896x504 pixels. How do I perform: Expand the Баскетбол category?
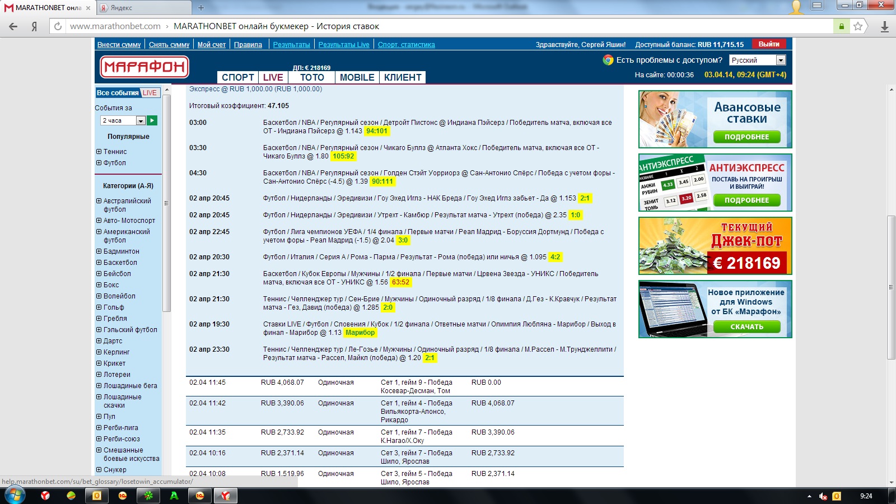(99, 263)
